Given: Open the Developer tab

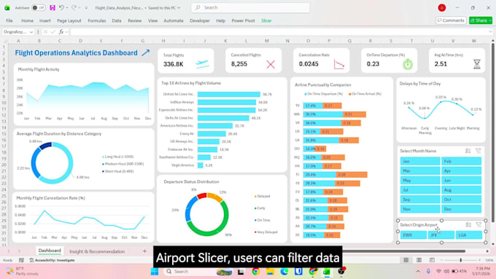Looking at the screenshot, I should pyautogui.click(x=200, y=20).
